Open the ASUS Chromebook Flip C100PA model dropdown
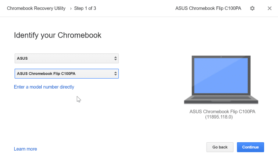This screenshot has width=278, height=166. (67, 74)
